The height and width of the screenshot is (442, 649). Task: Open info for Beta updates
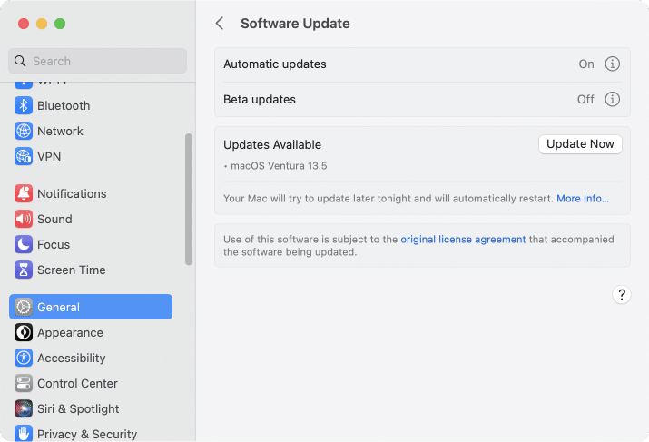(x=612, y=99)
